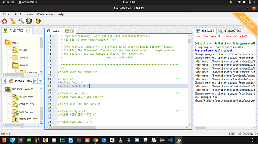Open the embeetle app menu in top bar
Image resolution: width=258 pixels, height=144 pixels.
[28, 2]
